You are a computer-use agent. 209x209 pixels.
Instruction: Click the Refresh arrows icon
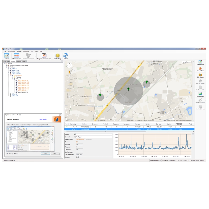(x=66, y=55)
